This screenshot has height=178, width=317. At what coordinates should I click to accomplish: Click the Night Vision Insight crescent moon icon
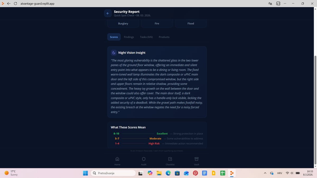coord(114,52)
